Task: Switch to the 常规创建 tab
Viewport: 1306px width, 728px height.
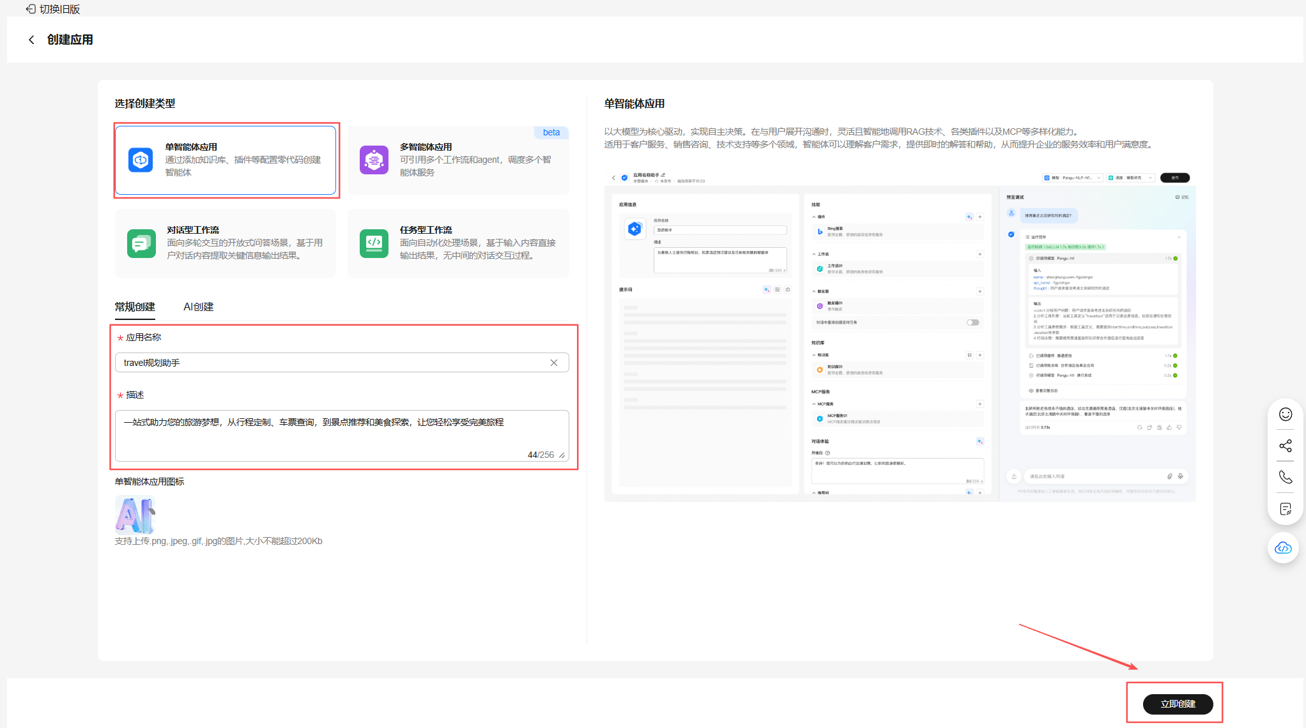Action: pyautogui.click(x=135, y=307)
